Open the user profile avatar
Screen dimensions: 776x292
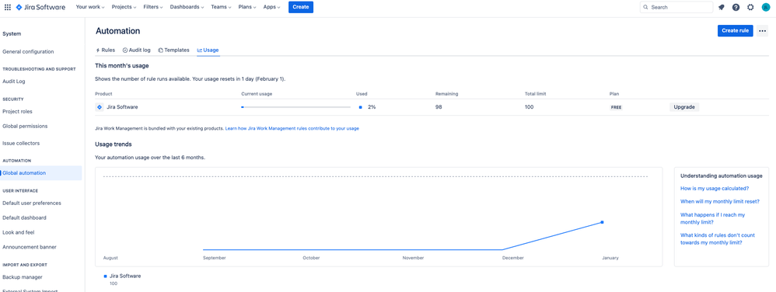[766, 8]
